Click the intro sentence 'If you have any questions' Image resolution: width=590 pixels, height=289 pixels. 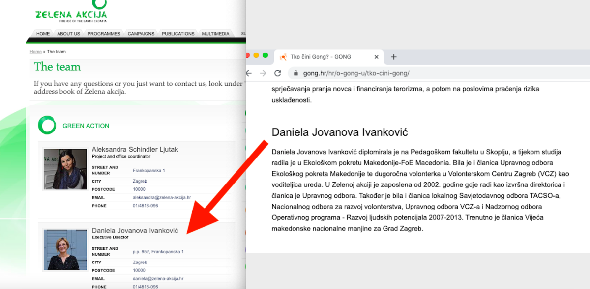point(140,87)
